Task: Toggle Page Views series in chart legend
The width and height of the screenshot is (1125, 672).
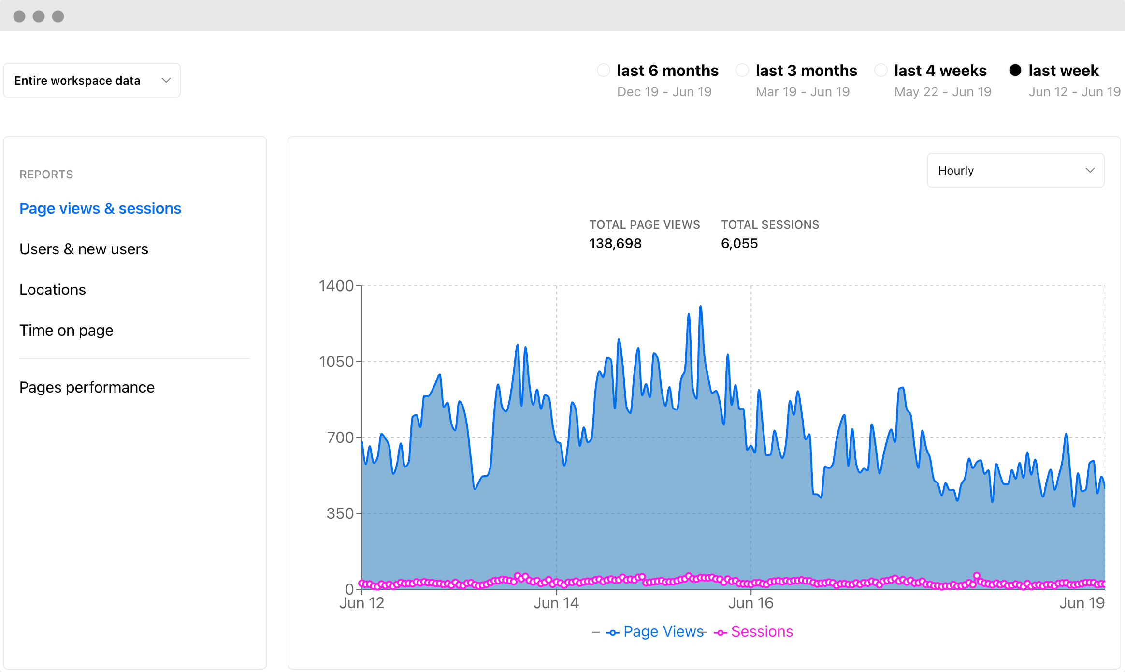Action: (x=663, y=632)
